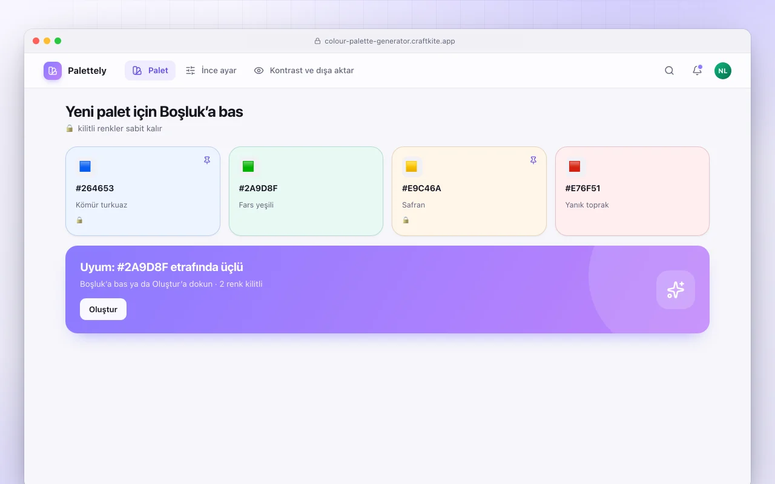Select the Fars yeşili color name
The height and width of the screenshot is (484, 775).
257,205
